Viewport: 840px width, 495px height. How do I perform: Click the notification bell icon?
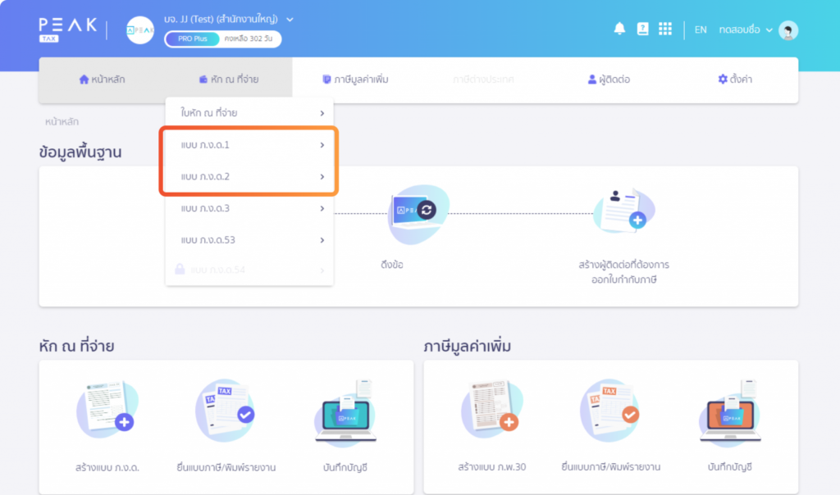(619, 29)
